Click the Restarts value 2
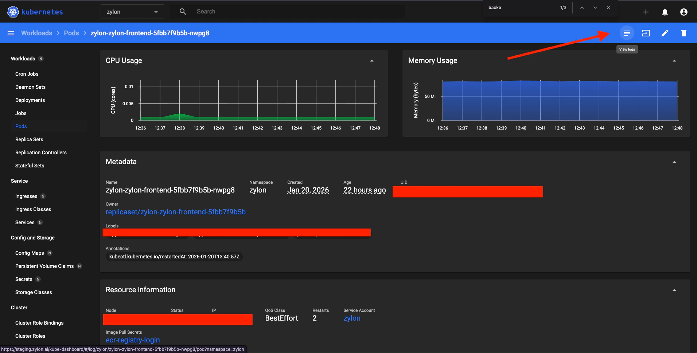Viewport: 697px width, 353px height. click(x=315, y=318)
